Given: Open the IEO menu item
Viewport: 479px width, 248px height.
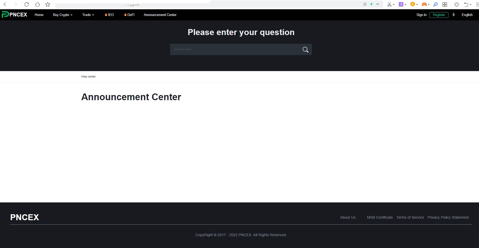Looking at the screenshot, I should [x=109, y=15].
